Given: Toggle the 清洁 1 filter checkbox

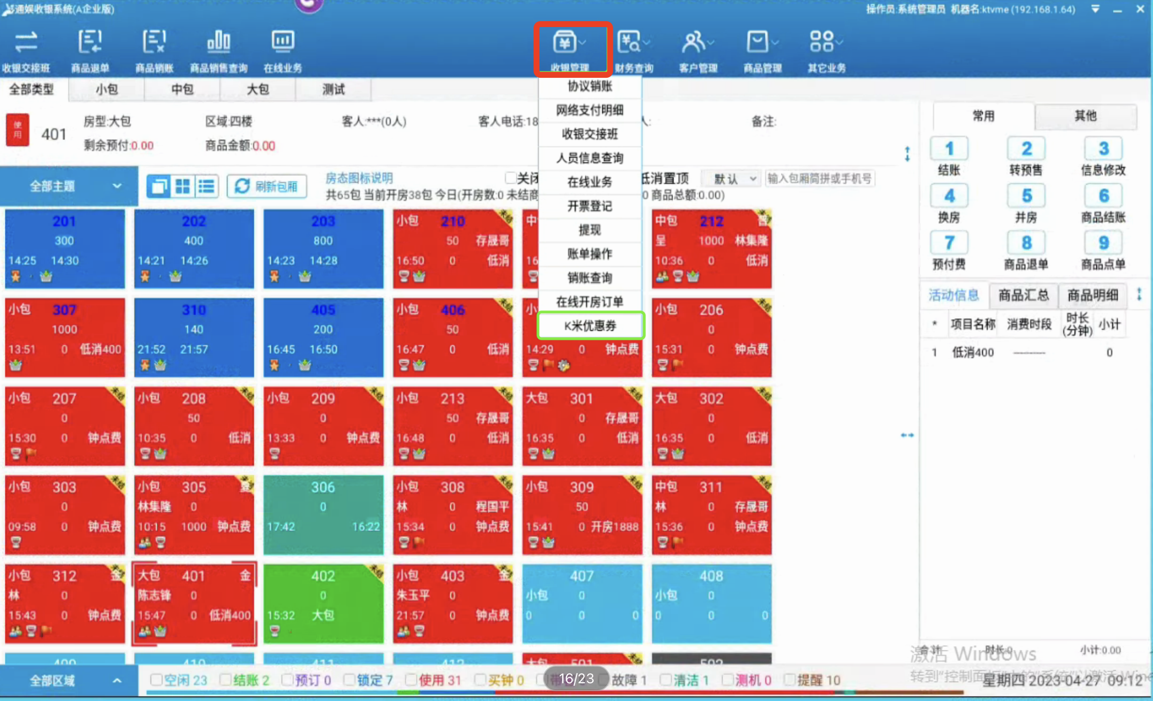Looking at the screenshot, I should (x=666, y=680).
